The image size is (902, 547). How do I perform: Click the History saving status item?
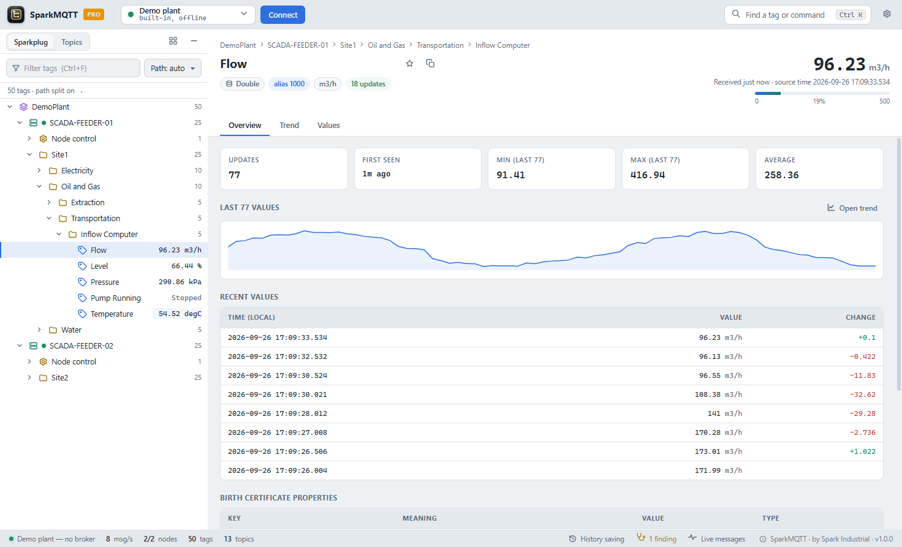click(596, 538)
